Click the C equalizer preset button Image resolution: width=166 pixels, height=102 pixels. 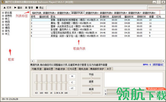(72, 82)
